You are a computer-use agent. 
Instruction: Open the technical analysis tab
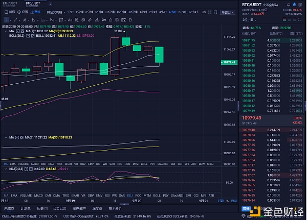[115, 208]
